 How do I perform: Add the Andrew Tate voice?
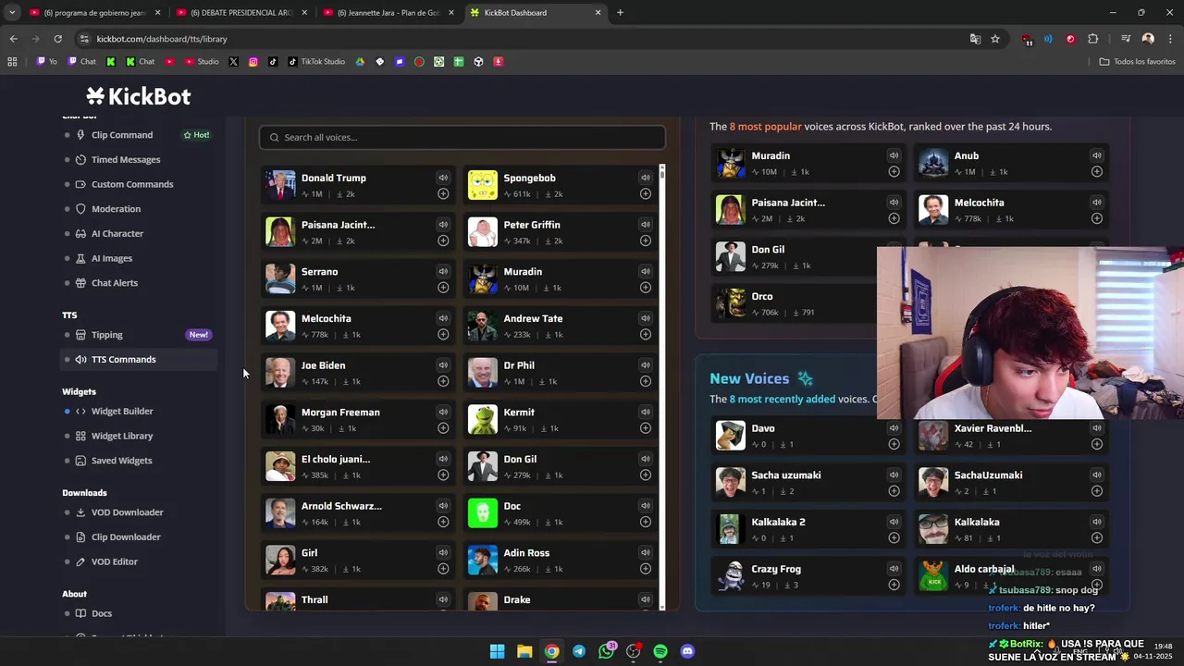click(645, 334)
